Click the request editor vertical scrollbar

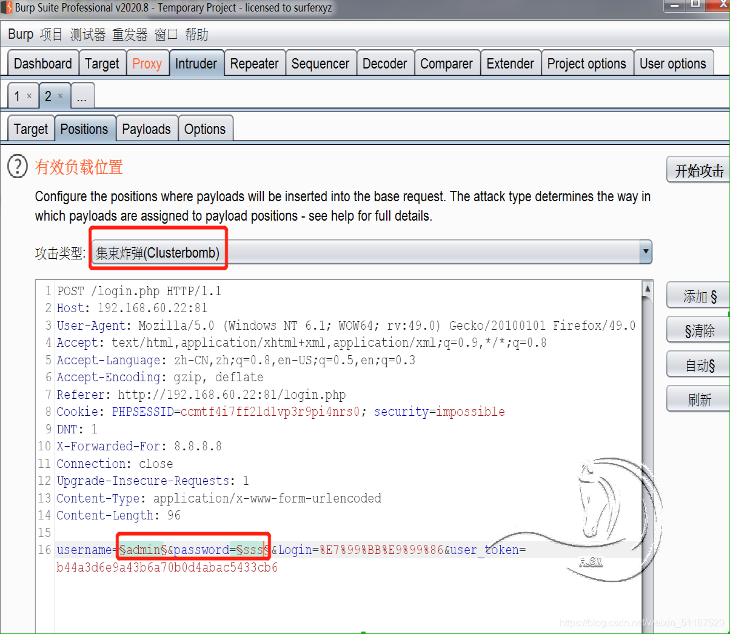[x=647, y=458]
